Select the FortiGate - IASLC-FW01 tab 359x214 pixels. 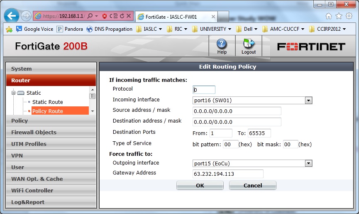coord(176,17)
